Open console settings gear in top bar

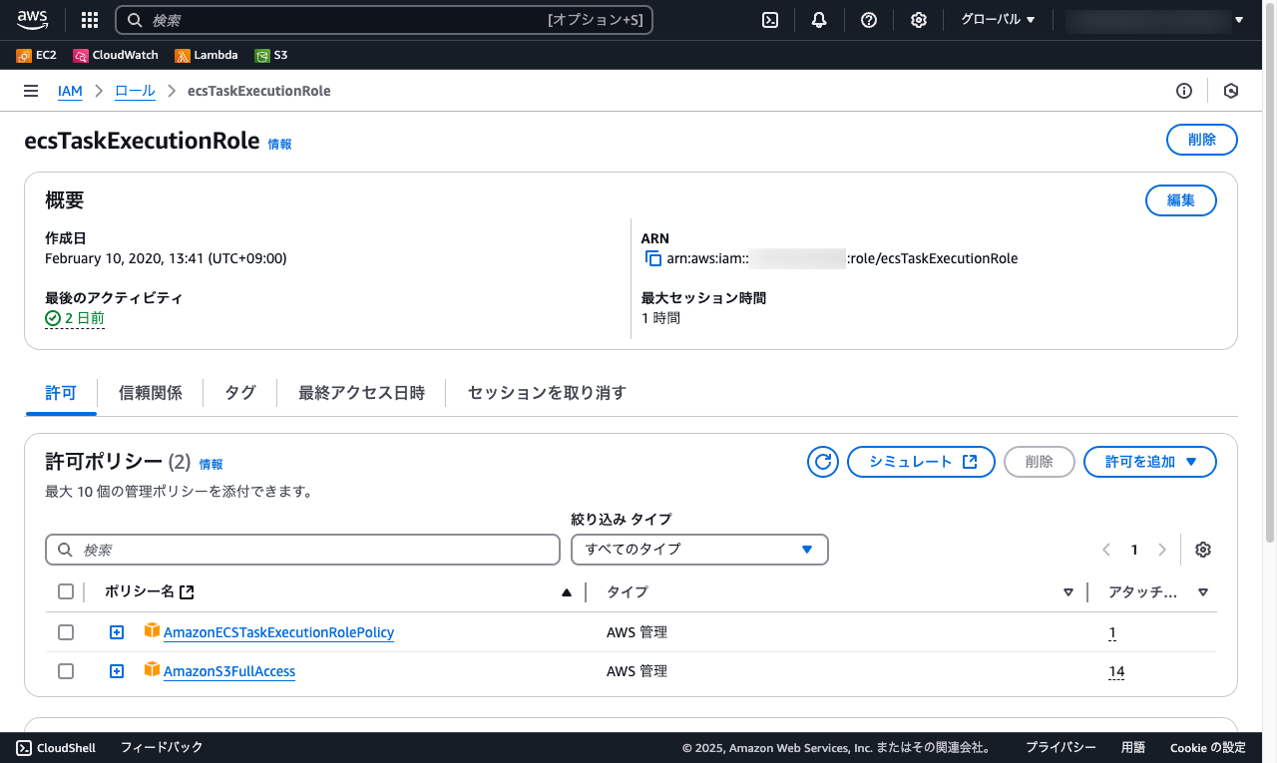(x=919, y=20)
